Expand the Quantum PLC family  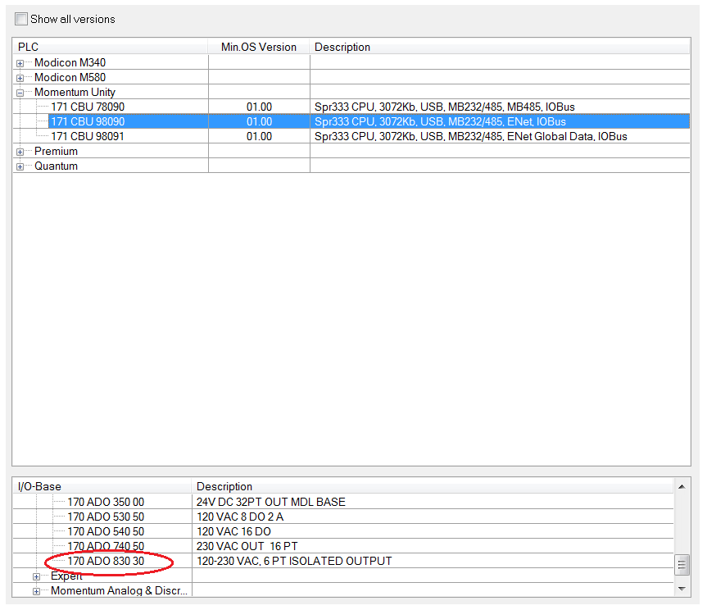point(20,167)
